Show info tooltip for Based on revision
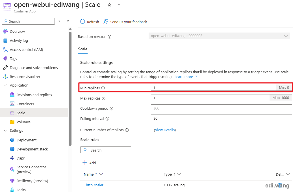The width and height of the screenshot is (293, 192). pyautogui.click(x=110, y=37)
